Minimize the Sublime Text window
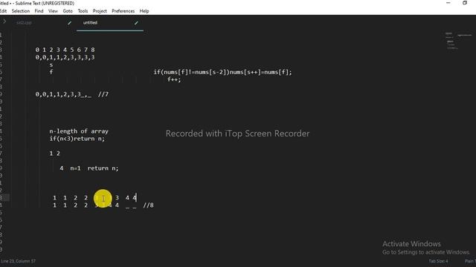The width and height of the screenshot is (476, 267). 448,3
